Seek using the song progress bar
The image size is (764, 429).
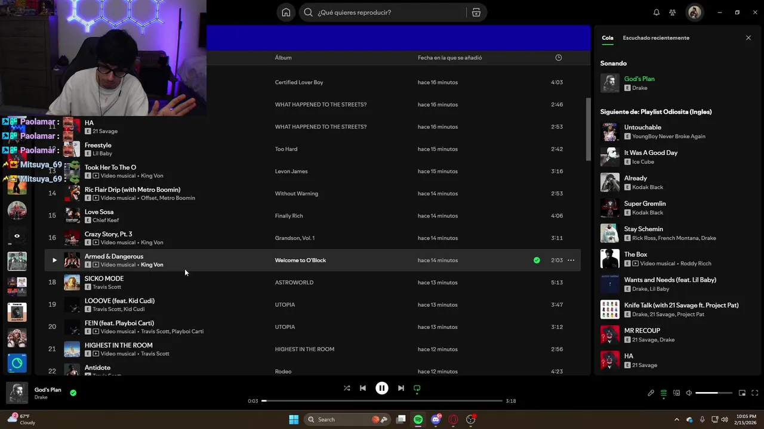tap(382, 401)
